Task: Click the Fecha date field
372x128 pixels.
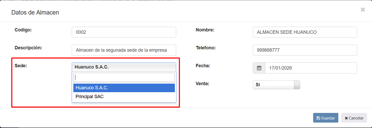Action: click(311, 68)
